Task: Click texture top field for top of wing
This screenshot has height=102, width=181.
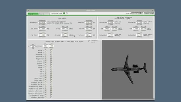Action: 111,22
